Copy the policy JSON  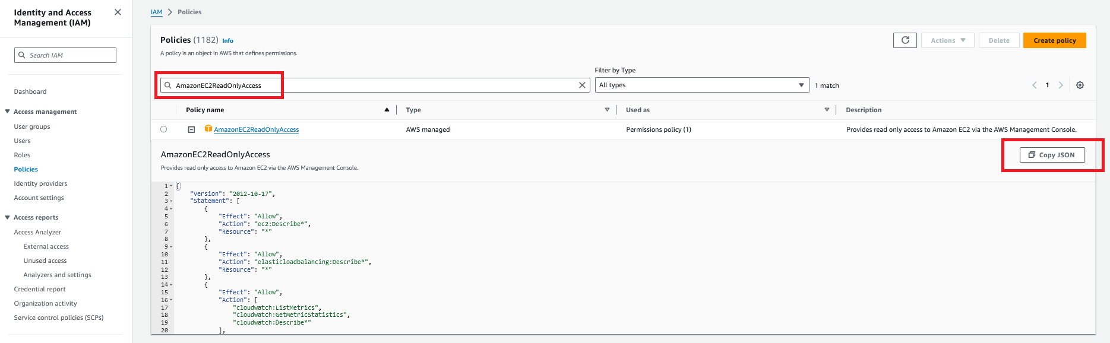[x=1052, y=155]
